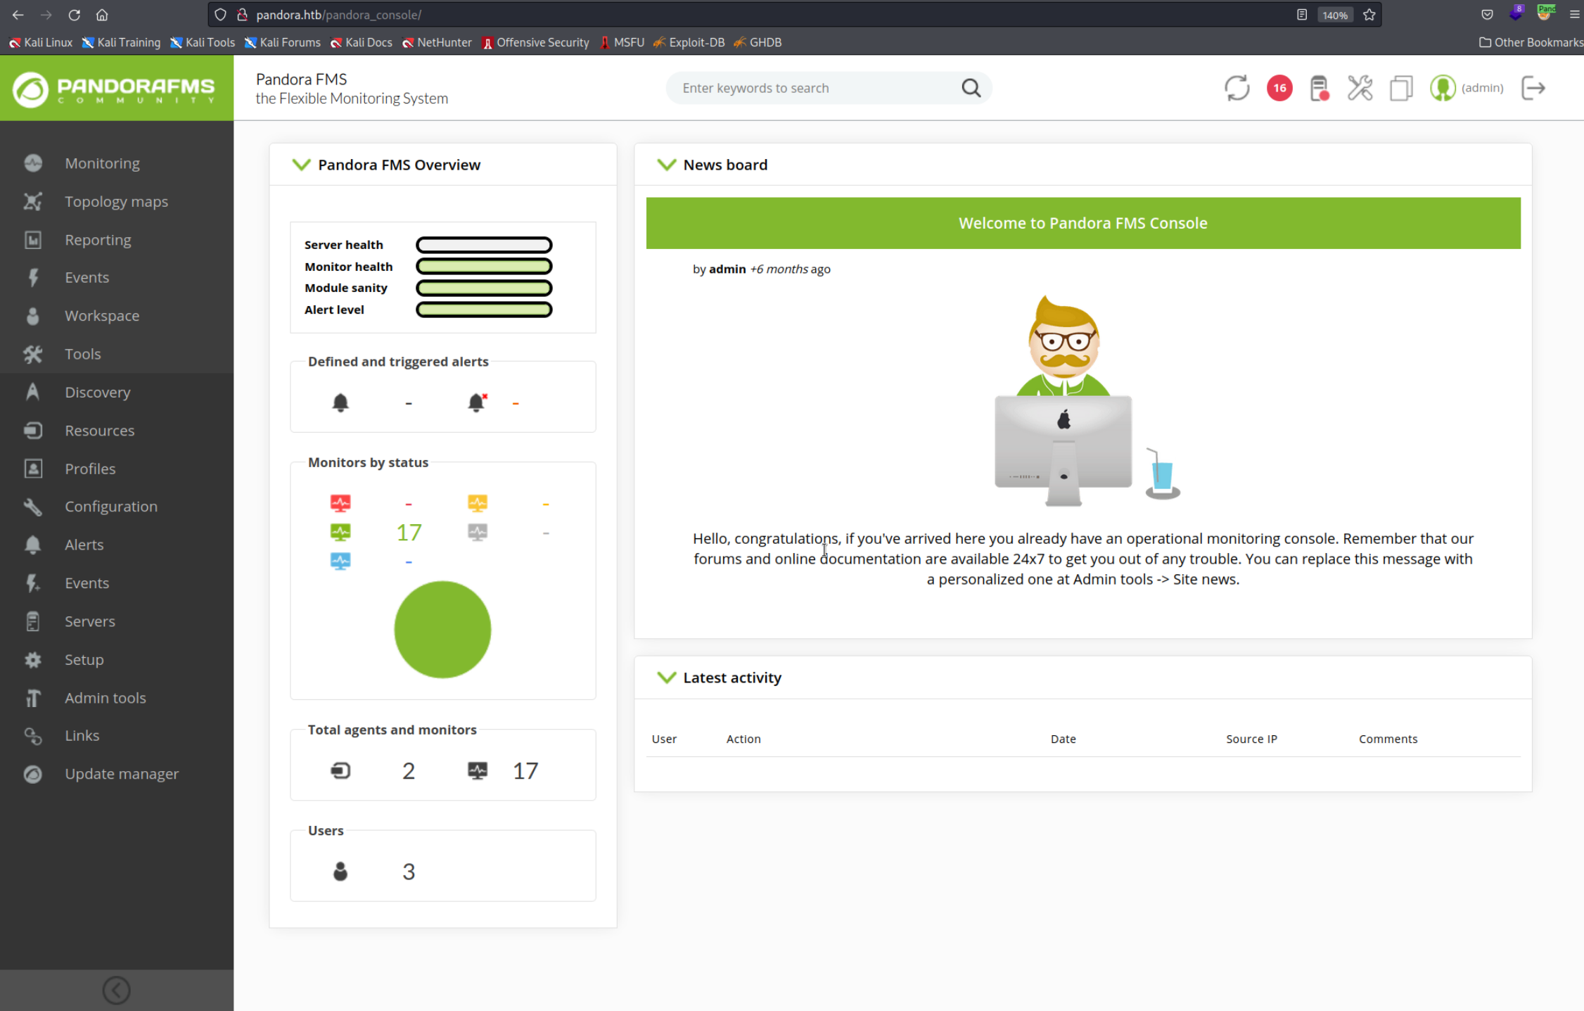The width and height of the screenshot is (1584, 1011).
Task: Click the Topology maps sidebar icon
Action: coord(33,201)
